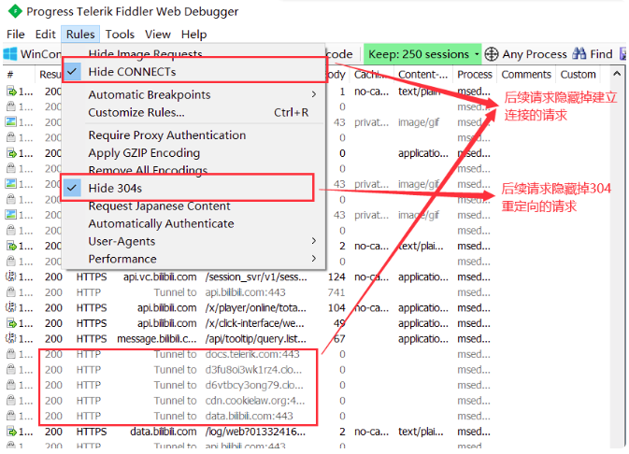This screenshot has width=629, height=454.
Task: Open the File menu
Action: tap(16, 35)
